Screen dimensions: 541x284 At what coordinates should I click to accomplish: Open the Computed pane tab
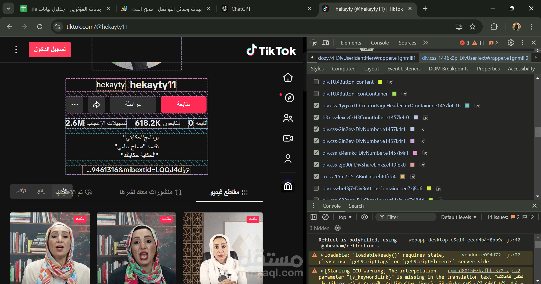(343, 69)
